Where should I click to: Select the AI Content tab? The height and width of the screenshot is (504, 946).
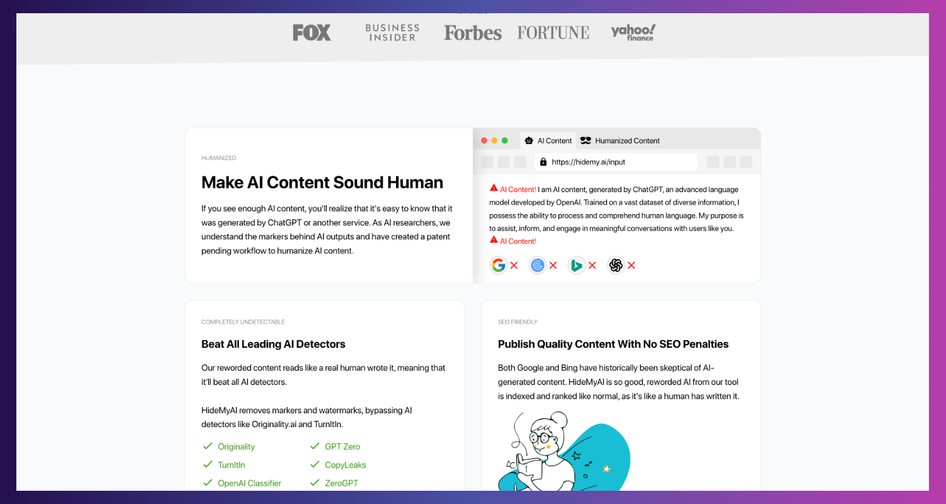548,140
